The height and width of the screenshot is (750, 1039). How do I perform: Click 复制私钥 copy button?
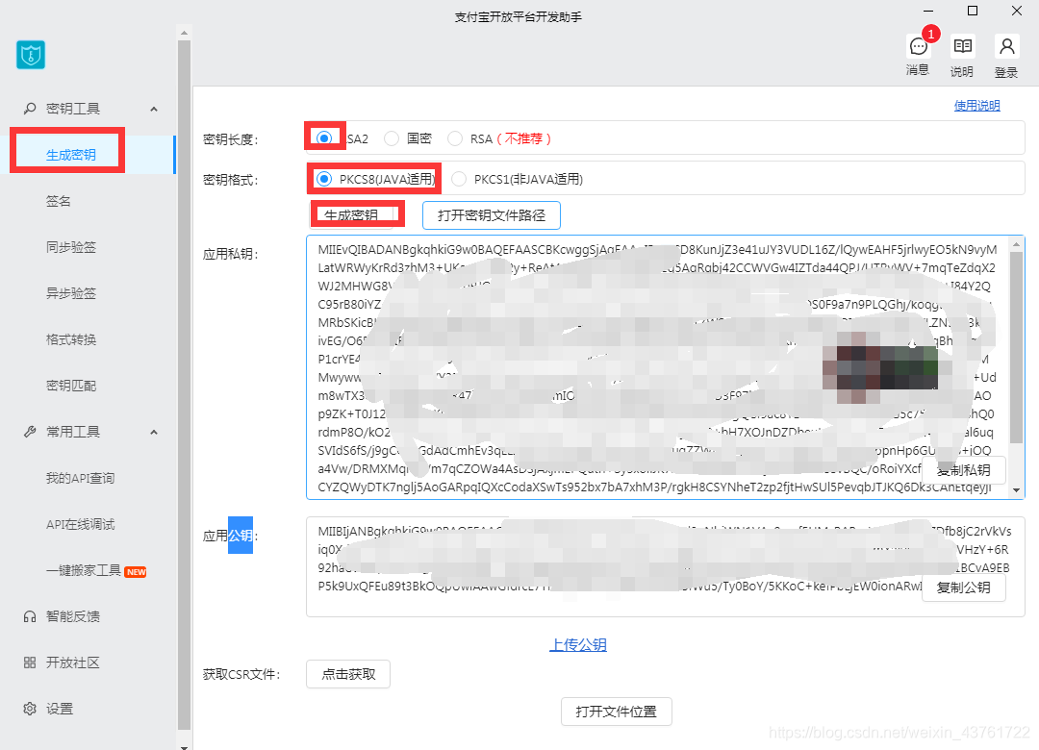(x=964, y=470)
